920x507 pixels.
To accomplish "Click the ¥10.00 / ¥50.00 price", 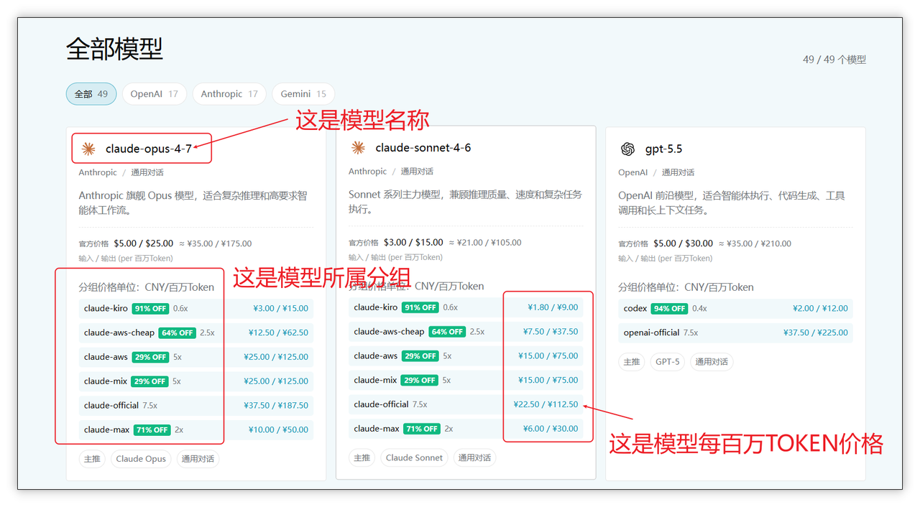I will pos(278,430).
